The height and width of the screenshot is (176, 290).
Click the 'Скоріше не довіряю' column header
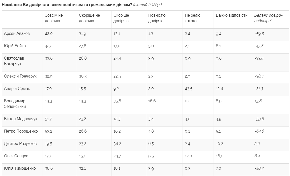click(x=89, y=18)
